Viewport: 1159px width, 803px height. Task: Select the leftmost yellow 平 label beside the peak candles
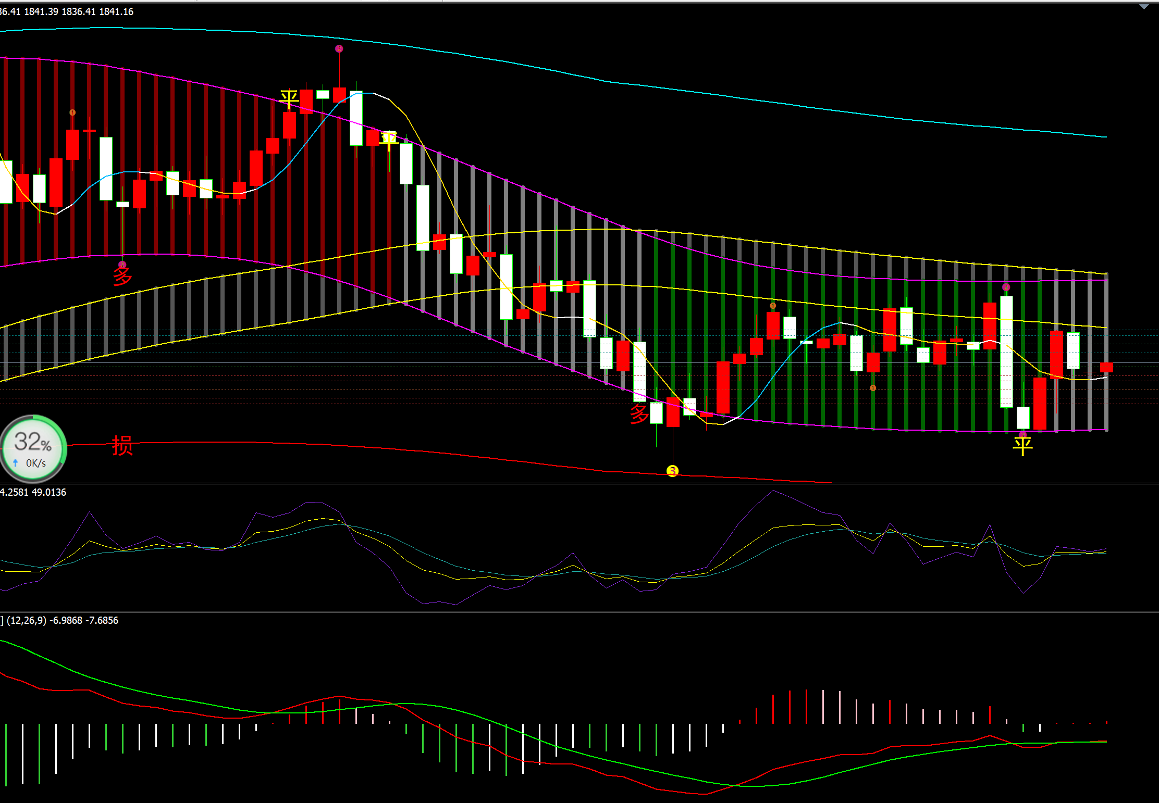click(289, 98)
